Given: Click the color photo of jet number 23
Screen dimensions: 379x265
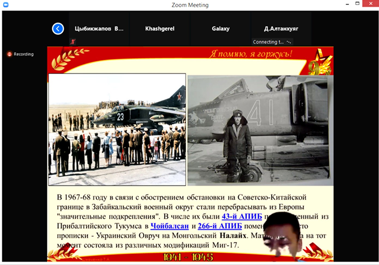Looking at the screenshot, I should [x=117, y=129].
